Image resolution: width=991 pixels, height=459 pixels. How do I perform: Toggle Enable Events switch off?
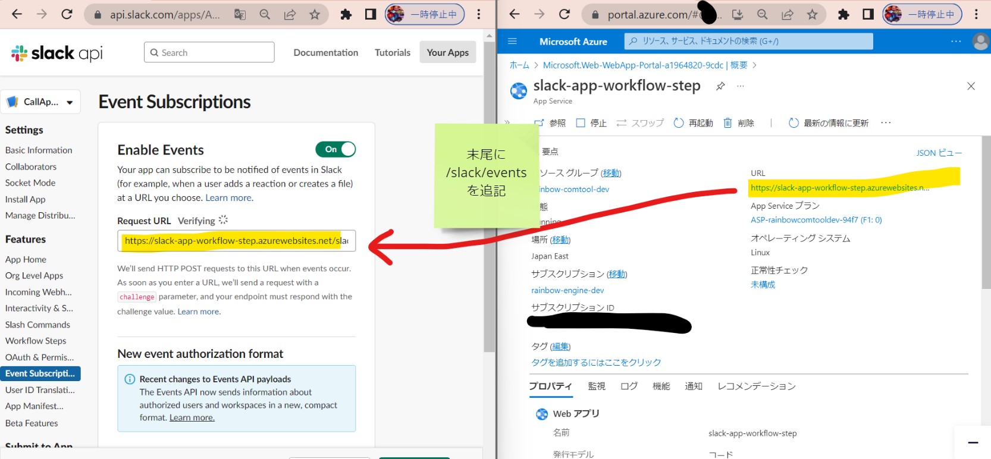tap(335, 149)
